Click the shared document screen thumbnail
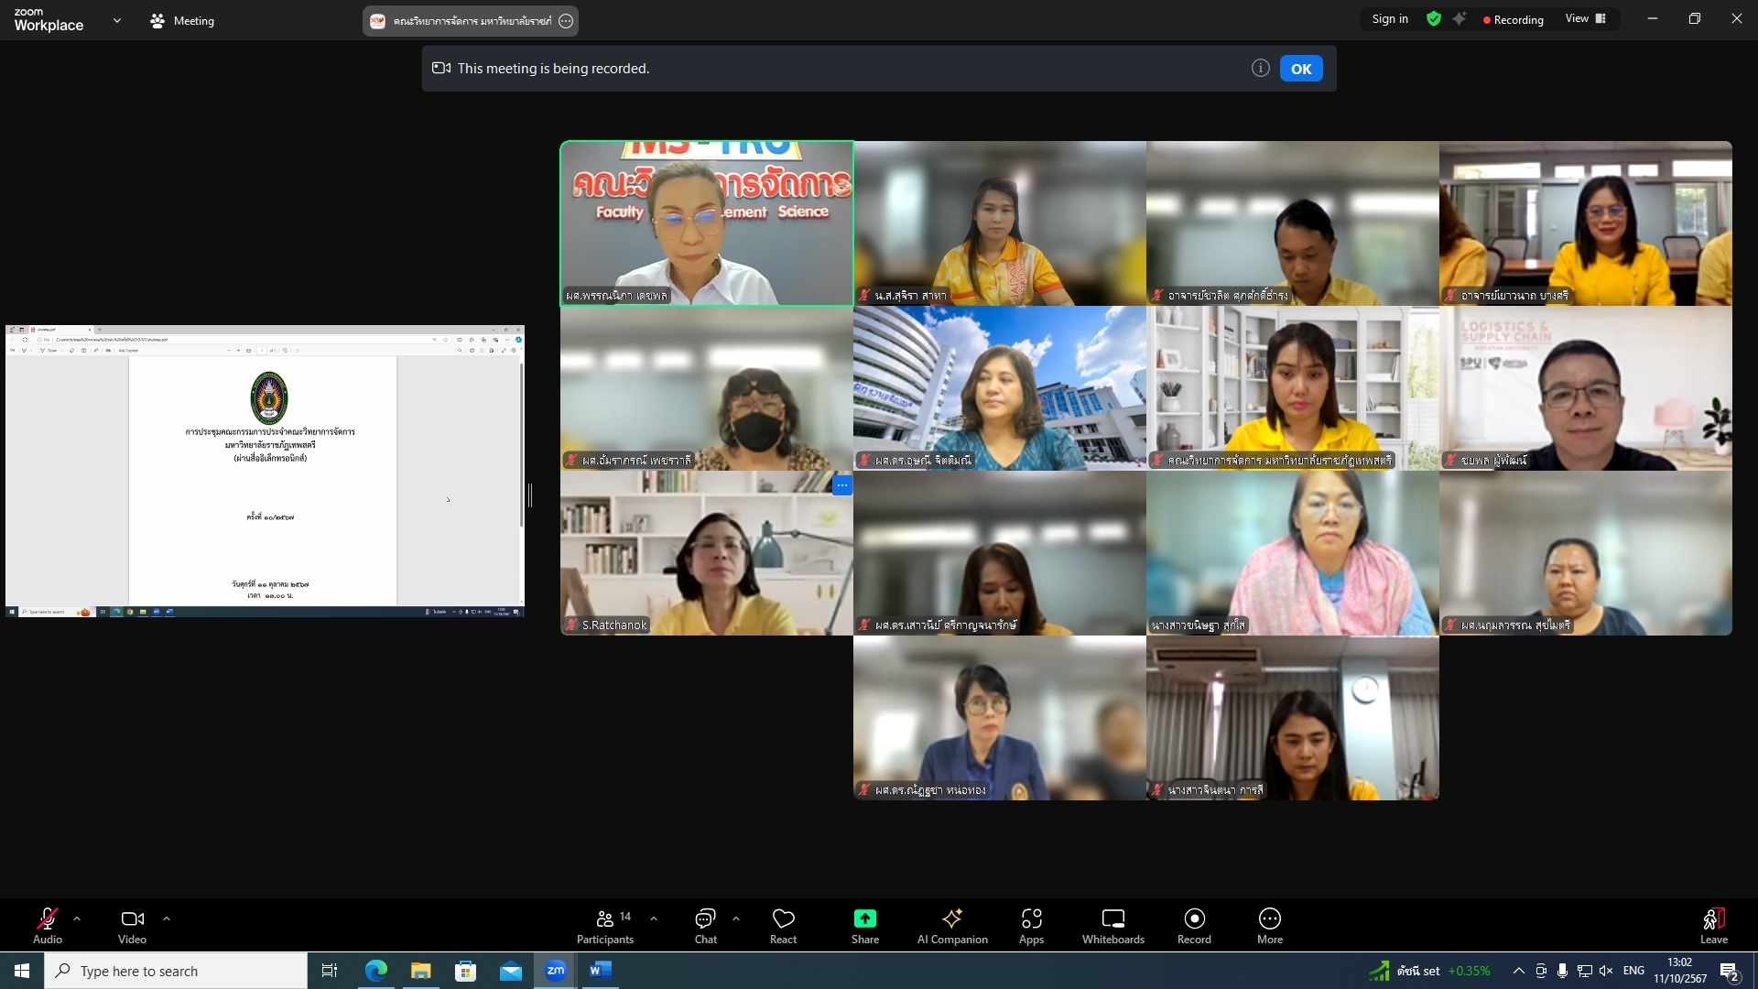This screenshot has height=989, width=1758. coord(265,471)
